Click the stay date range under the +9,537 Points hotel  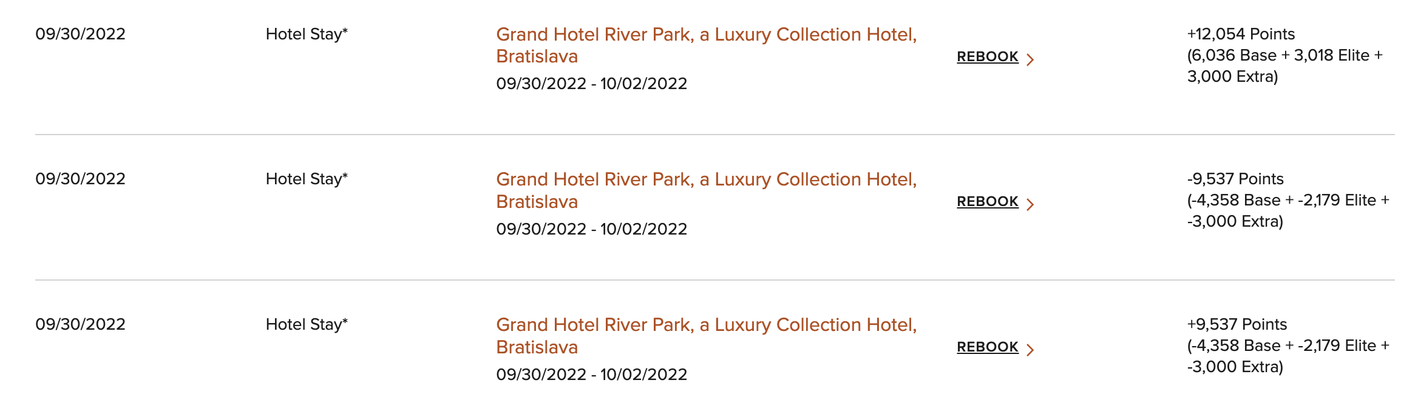[x=592, y=375]
